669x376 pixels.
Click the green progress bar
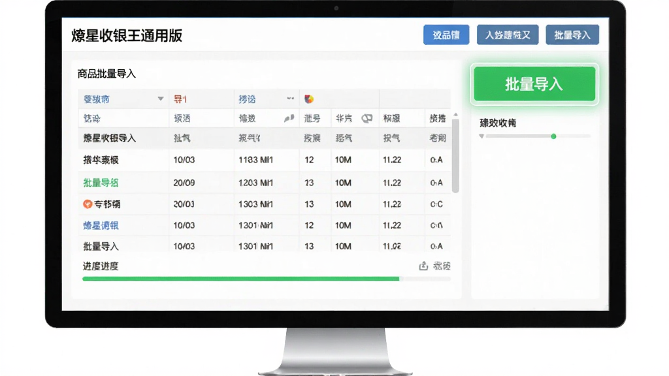point(240,279)
